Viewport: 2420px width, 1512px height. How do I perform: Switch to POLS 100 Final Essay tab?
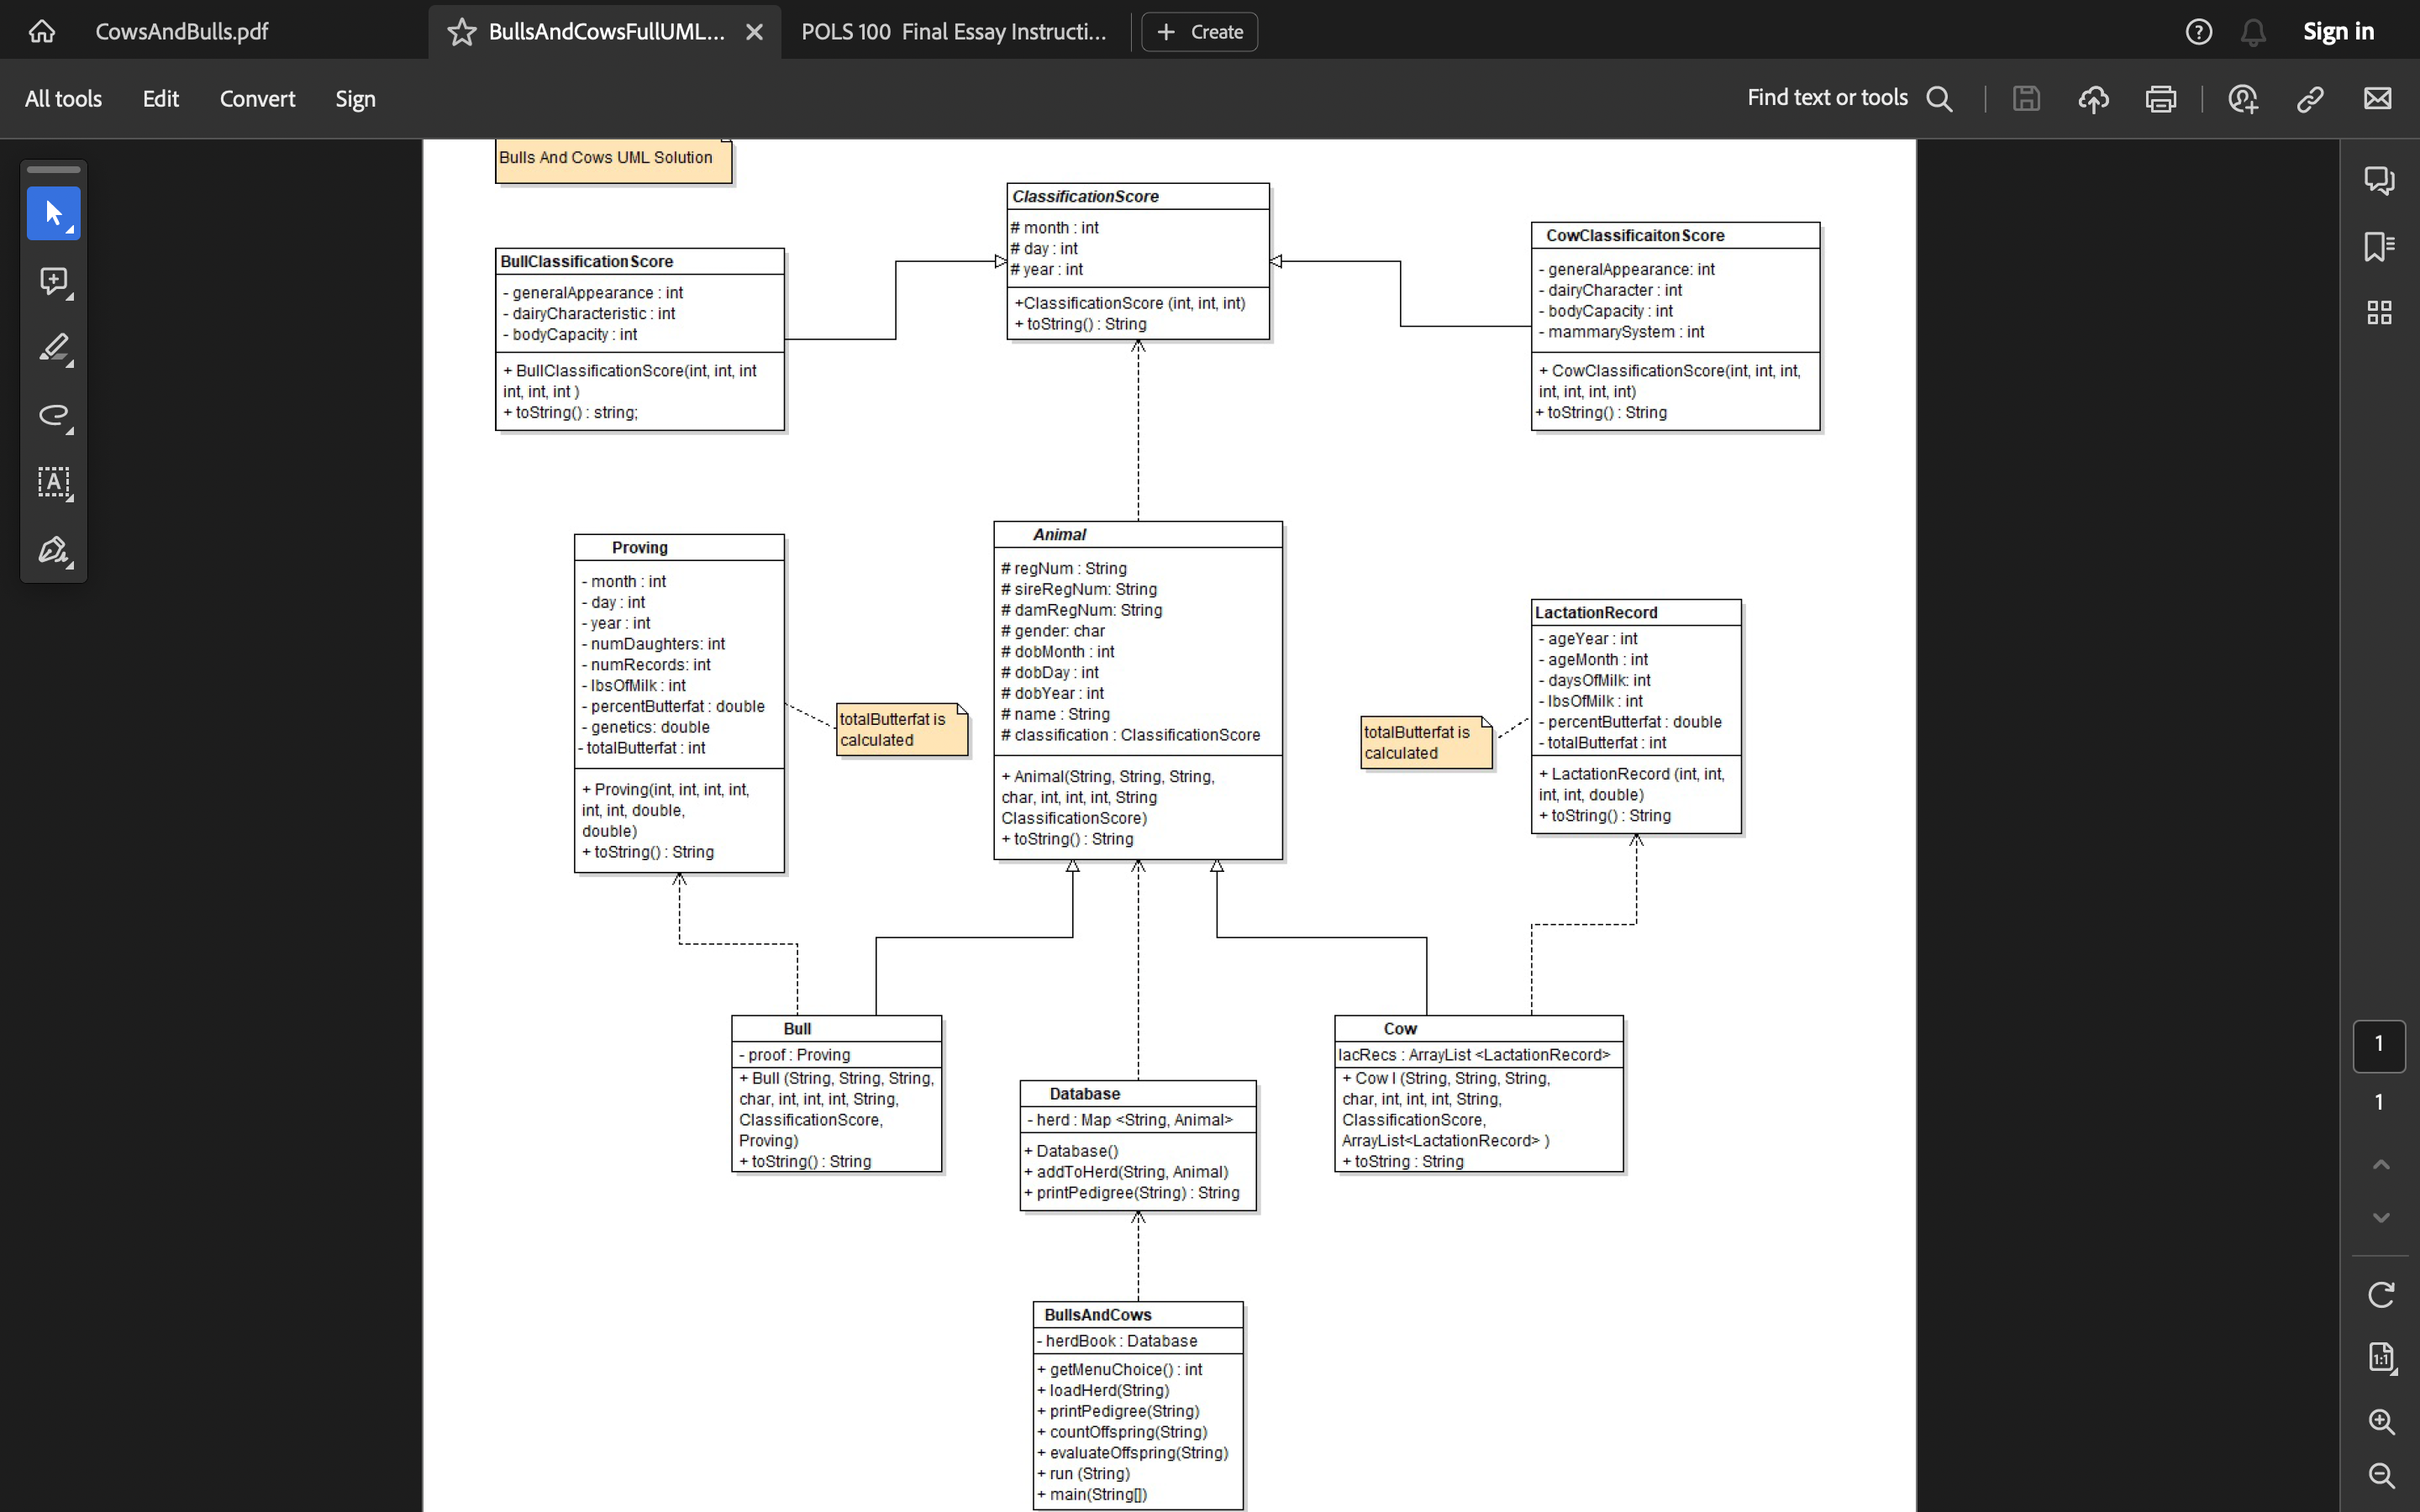coord(952,31)
